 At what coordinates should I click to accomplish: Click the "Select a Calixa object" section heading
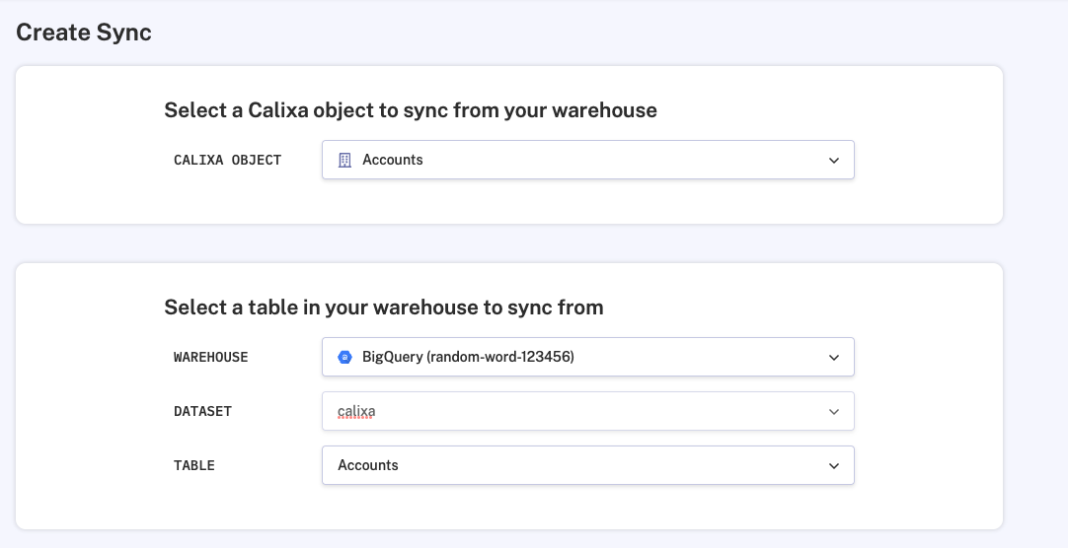pos(410,110)
